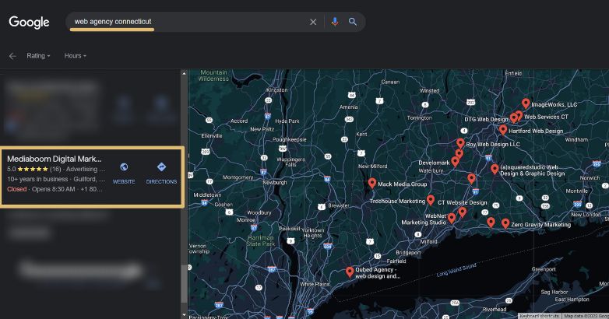Open the Rating filter dropdown
The image size is (609, 319).
38,56
